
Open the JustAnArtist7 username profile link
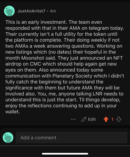(31, 11)
